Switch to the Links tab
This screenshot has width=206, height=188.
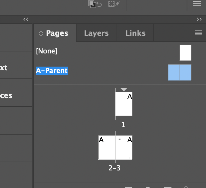(136, 33)
